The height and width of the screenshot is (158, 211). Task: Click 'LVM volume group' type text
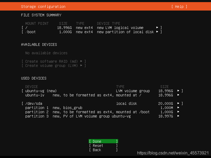pyautogui.click(x=133, y=91)
